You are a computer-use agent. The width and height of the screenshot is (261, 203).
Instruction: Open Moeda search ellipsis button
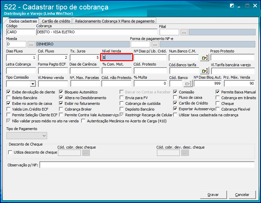(31, 44)
